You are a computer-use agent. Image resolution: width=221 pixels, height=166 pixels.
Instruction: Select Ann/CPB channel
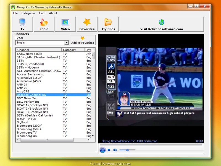(53, 91)
